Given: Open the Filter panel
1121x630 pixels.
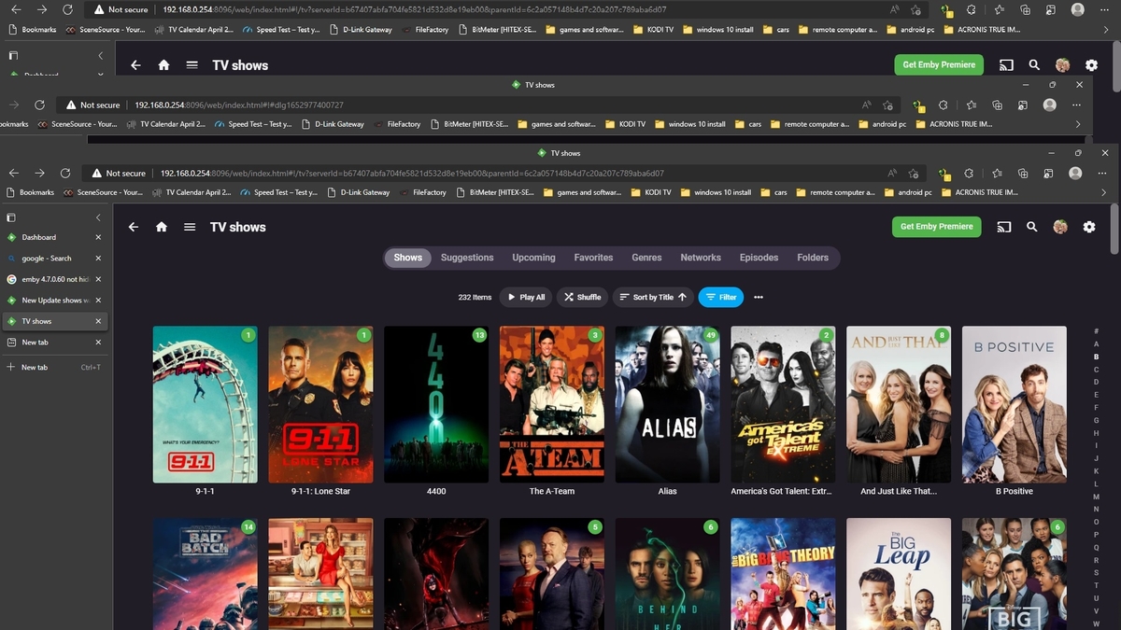Looking at the screenshot, I should click(721, 297).
